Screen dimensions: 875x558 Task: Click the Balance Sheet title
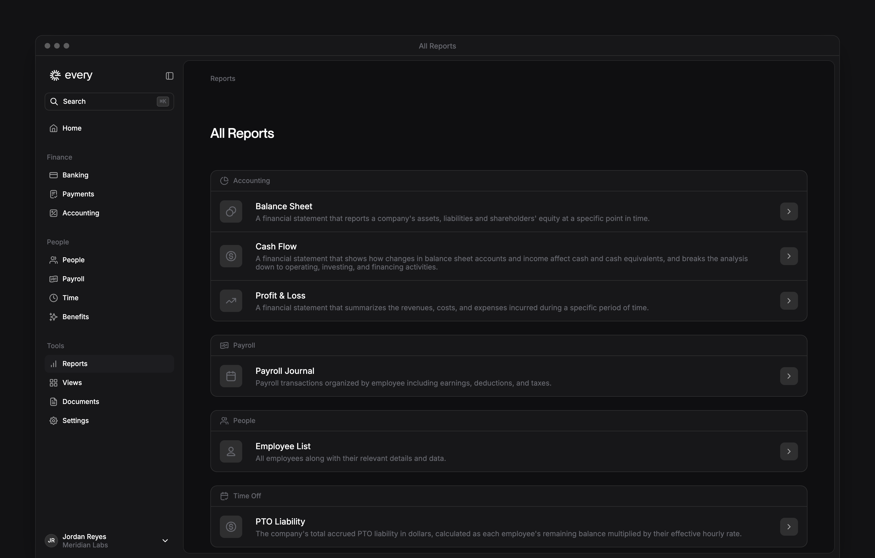click(x=284, y=206)
